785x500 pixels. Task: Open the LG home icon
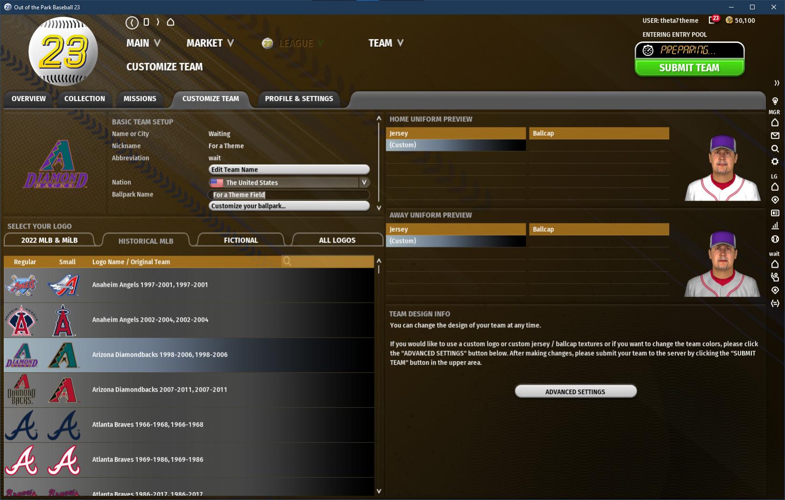point(775,187)
